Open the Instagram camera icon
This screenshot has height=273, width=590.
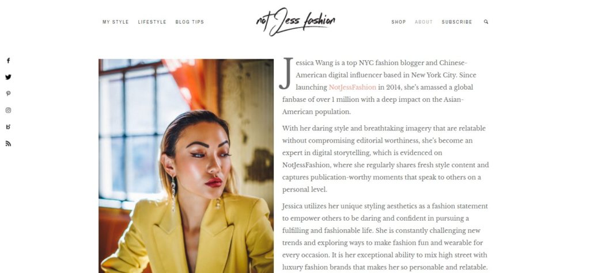[x=8, y=110]
